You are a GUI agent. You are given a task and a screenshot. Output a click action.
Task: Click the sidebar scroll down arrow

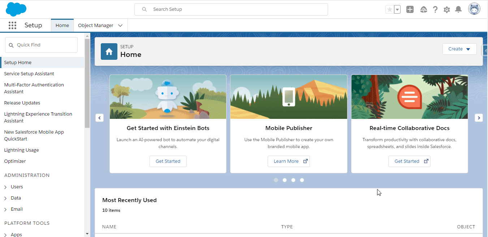pyautogui.click(x=87, y=234)
